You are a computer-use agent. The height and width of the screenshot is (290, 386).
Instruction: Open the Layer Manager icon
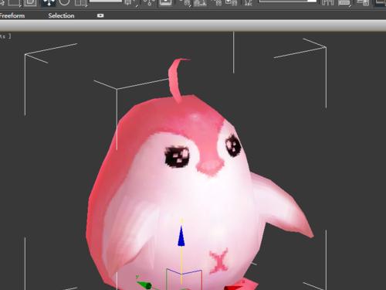click(364, 2)
